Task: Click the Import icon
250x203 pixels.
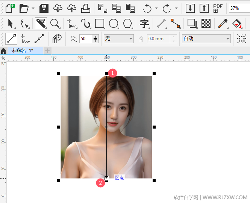Action: click(190, 8)
